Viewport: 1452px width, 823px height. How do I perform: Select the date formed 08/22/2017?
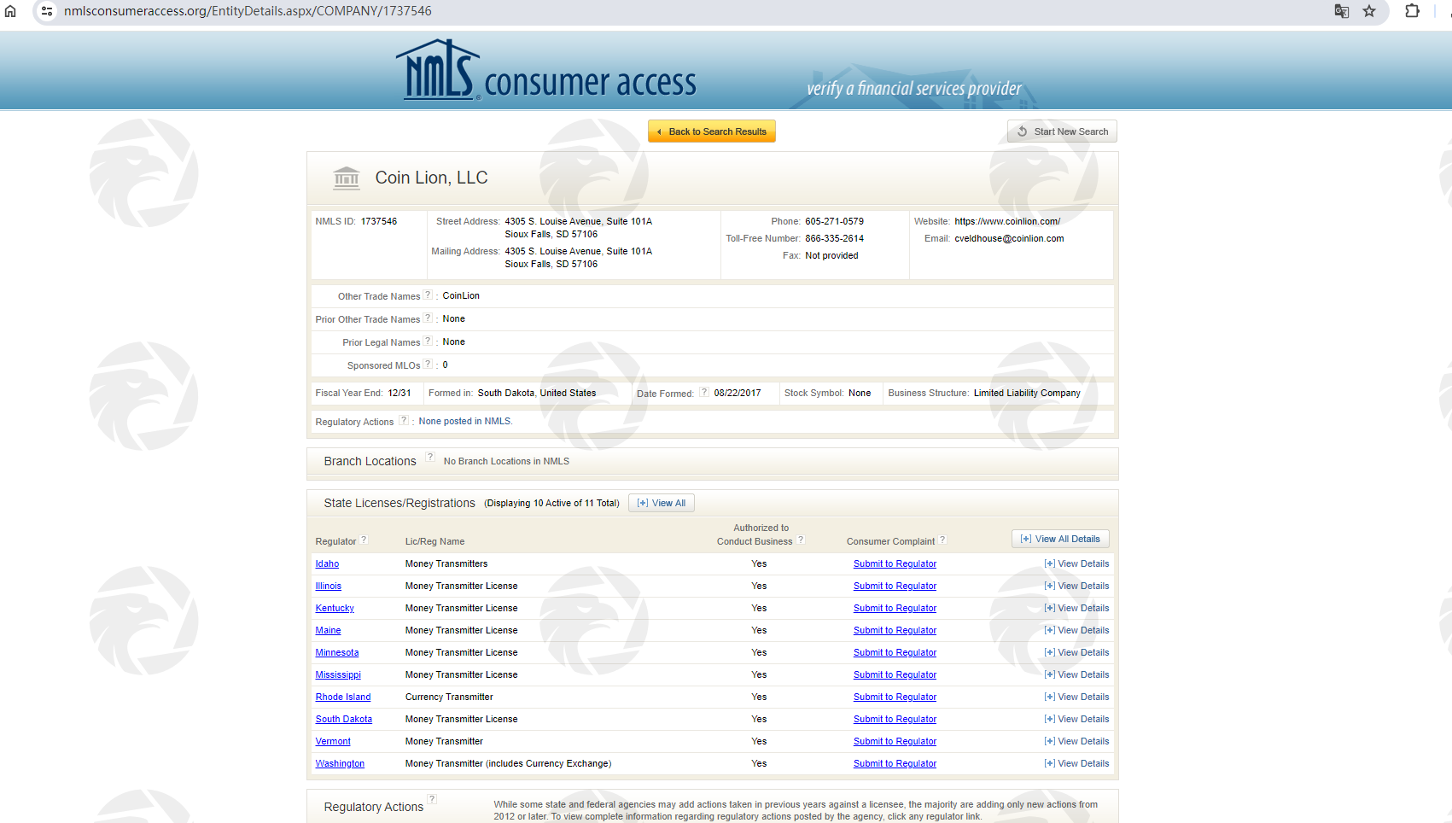[738, 393]
